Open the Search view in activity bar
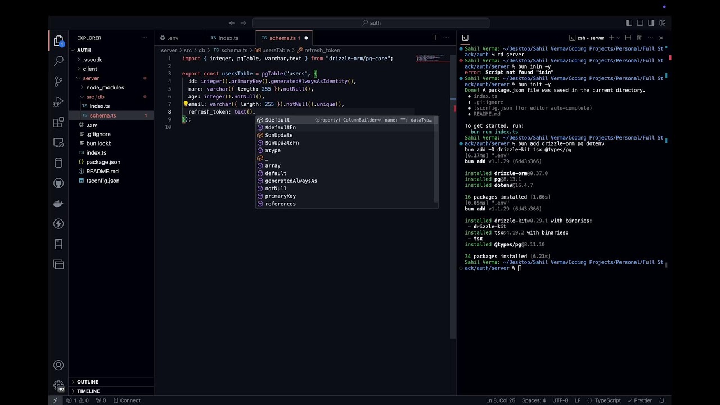Screen dimensions: 720x405 pyautogui.click(x=58, y=61)
